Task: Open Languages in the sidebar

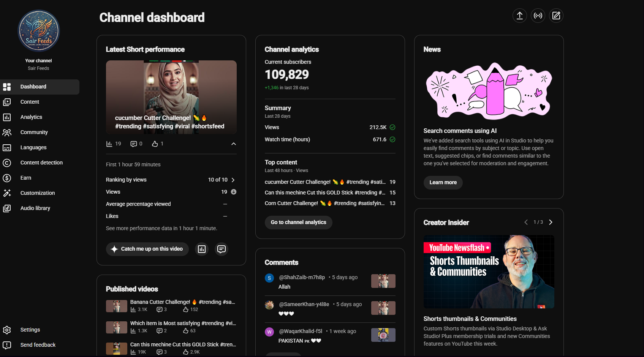Action: click(x=40, y=147)
